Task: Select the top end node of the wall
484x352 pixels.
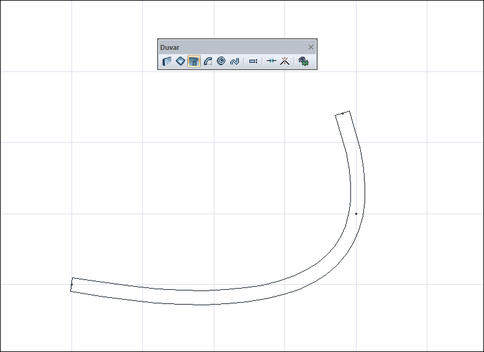Action: pos(342,113)
